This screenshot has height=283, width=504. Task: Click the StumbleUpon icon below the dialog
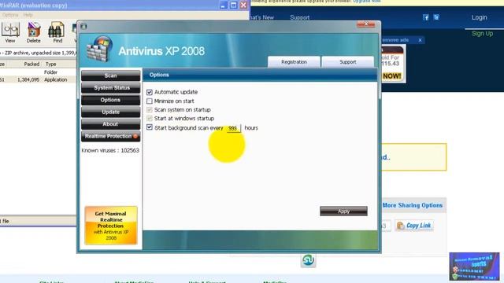pyautogui.click(x=308, y=260)
